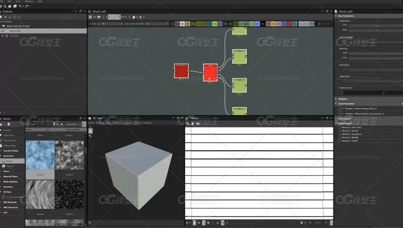Add beige Blur node from graph toolbar
The width and height of the screenshot is (403, 228).
click(188, 24)
